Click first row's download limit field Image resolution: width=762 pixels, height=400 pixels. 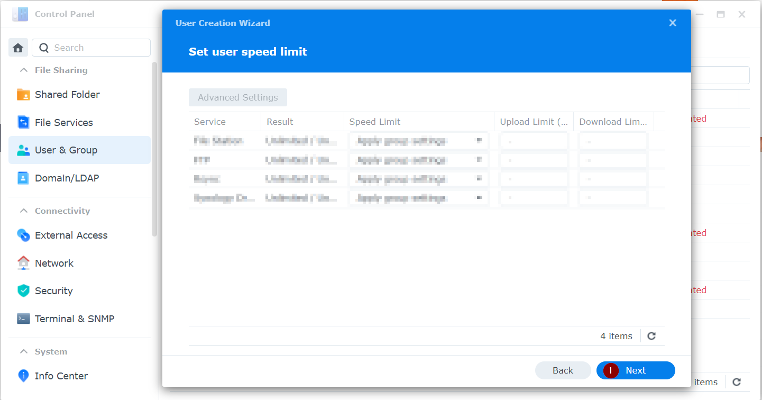613,141
